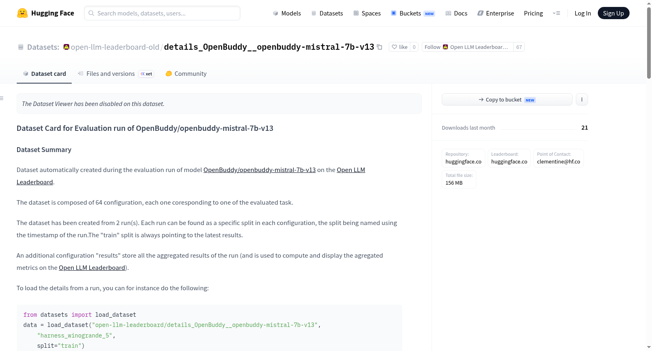The width and height of the screenshot is (652, 351).
Task: Click the page vertical scrollbar thumb
Action: coord(649,42)
